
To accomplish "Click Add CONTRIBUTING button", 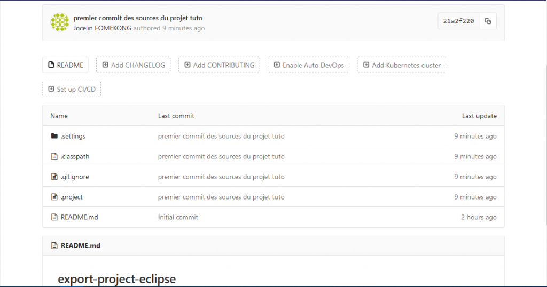I will (x=219, y=65).
